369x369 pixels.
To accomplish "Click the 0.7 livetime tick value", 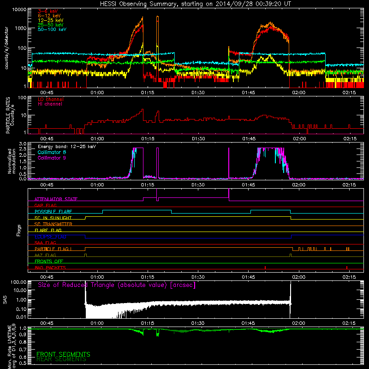I will 23,350.
